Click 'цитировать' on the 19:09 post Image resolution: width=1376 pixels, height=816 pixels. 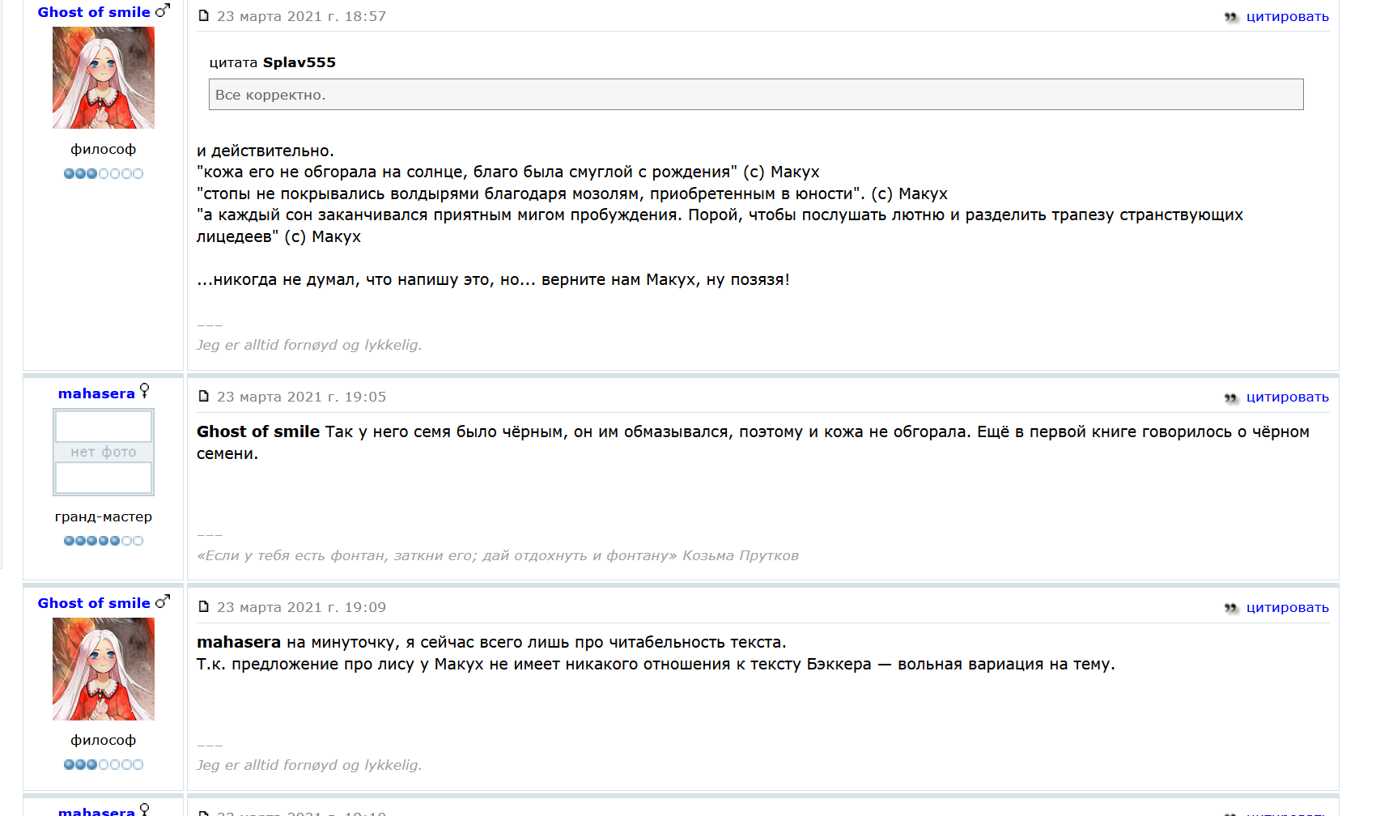[1287, 608]
